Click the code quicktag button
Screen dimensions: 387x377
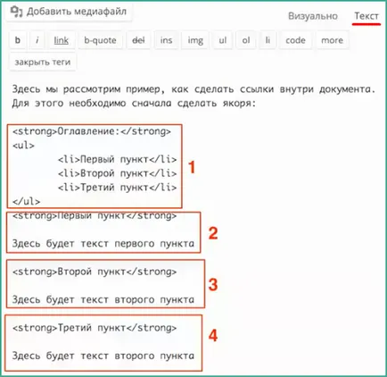(x=295, y=40)
